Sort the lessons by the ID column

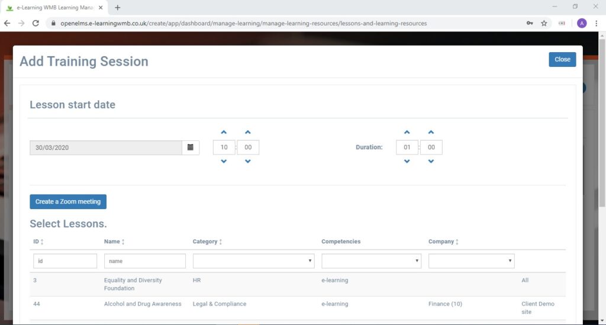38,242
